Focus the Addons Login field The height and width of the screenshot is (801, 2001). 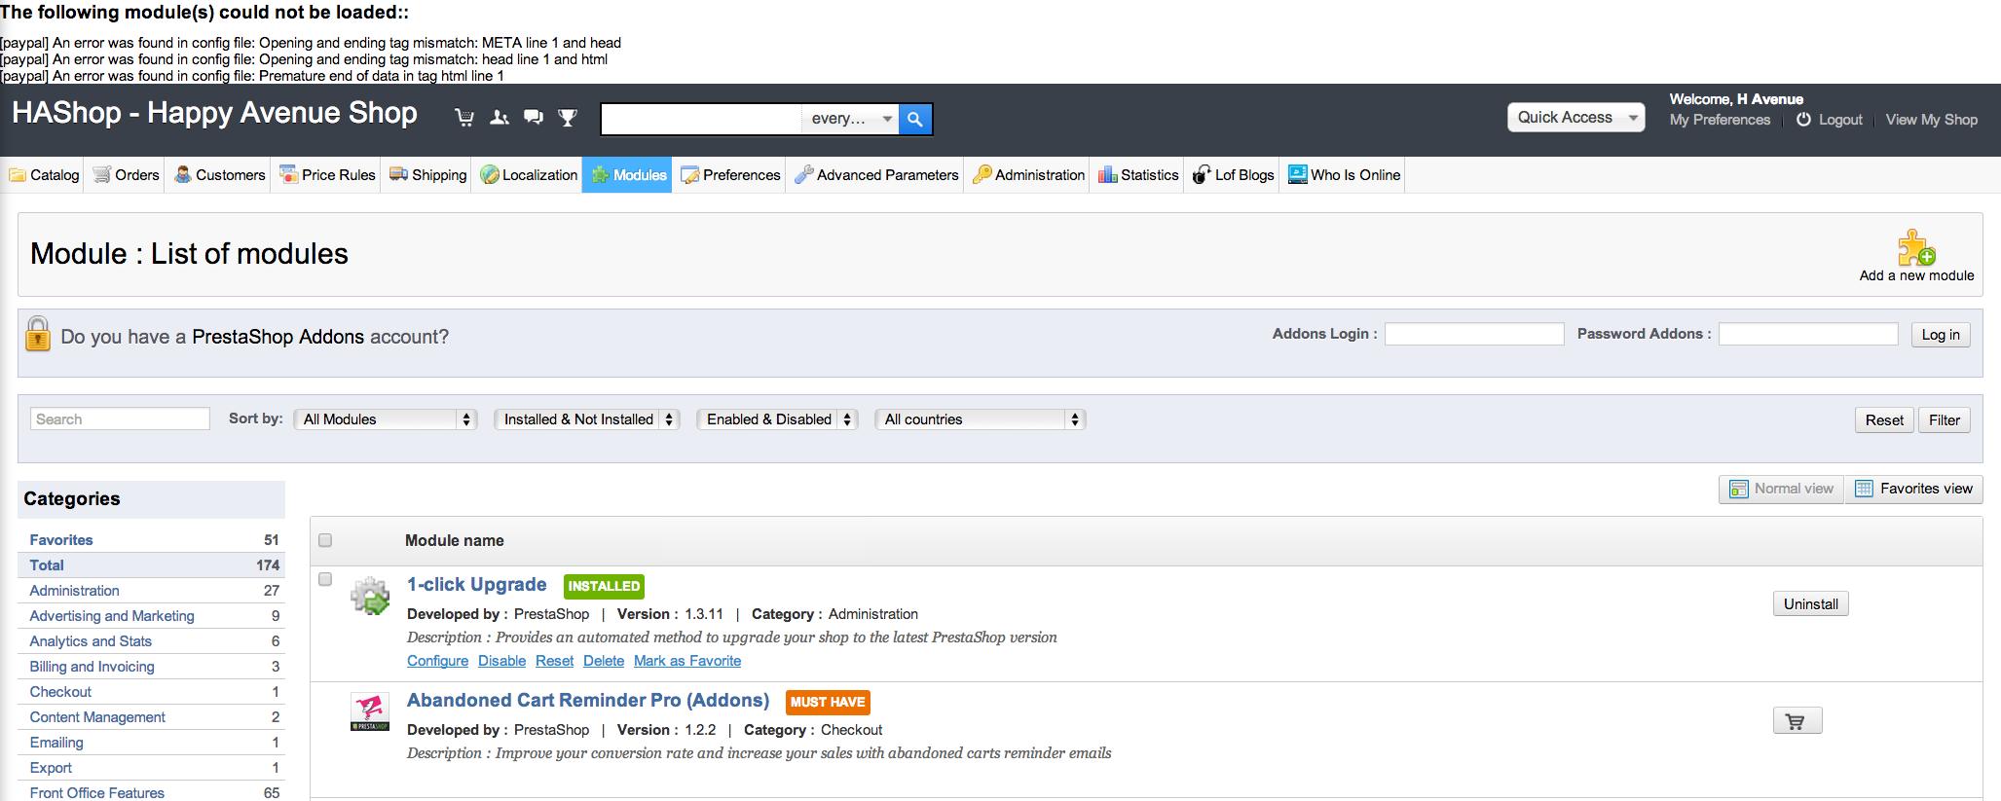coord(1474,334)
